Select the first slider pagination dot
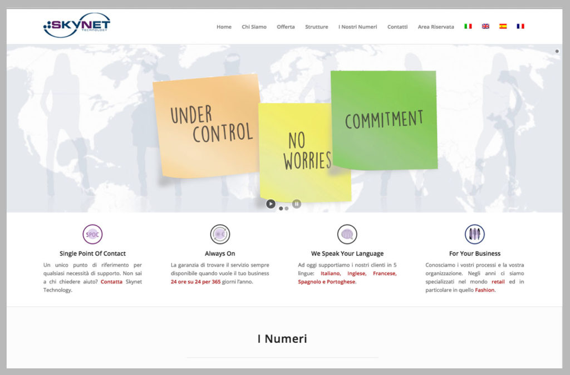Image resolution: width=570 pixels, height=375 pixels. point(281,209)
